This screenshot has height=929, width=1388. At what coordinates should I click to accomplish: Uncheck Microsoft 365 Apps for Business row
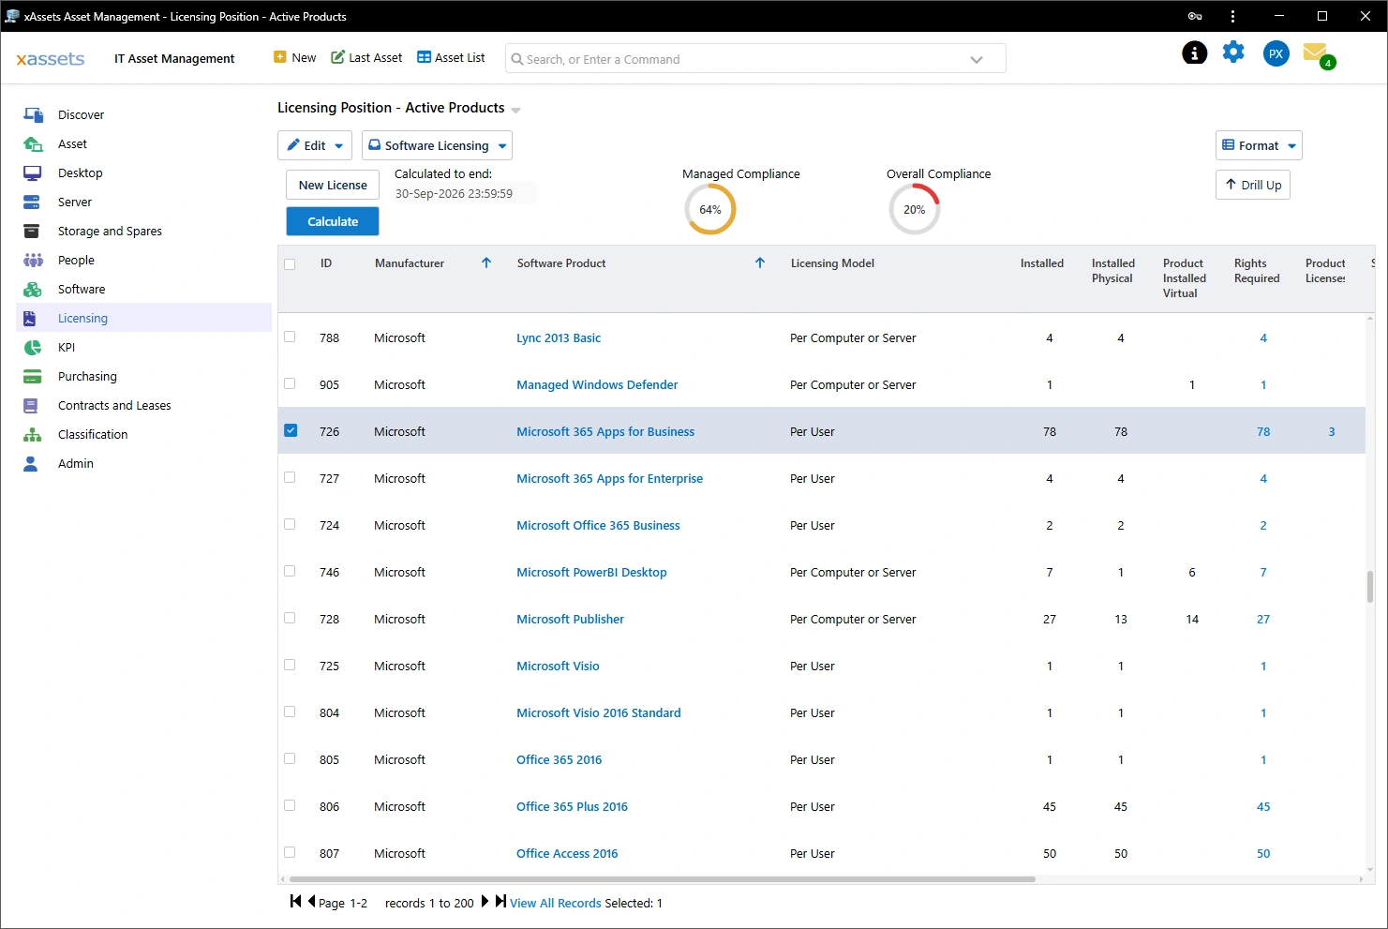[291, 430]
